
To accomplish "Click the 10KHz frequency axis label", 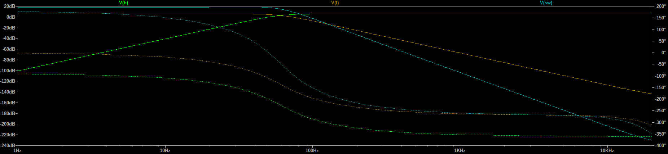I will 607,150.
